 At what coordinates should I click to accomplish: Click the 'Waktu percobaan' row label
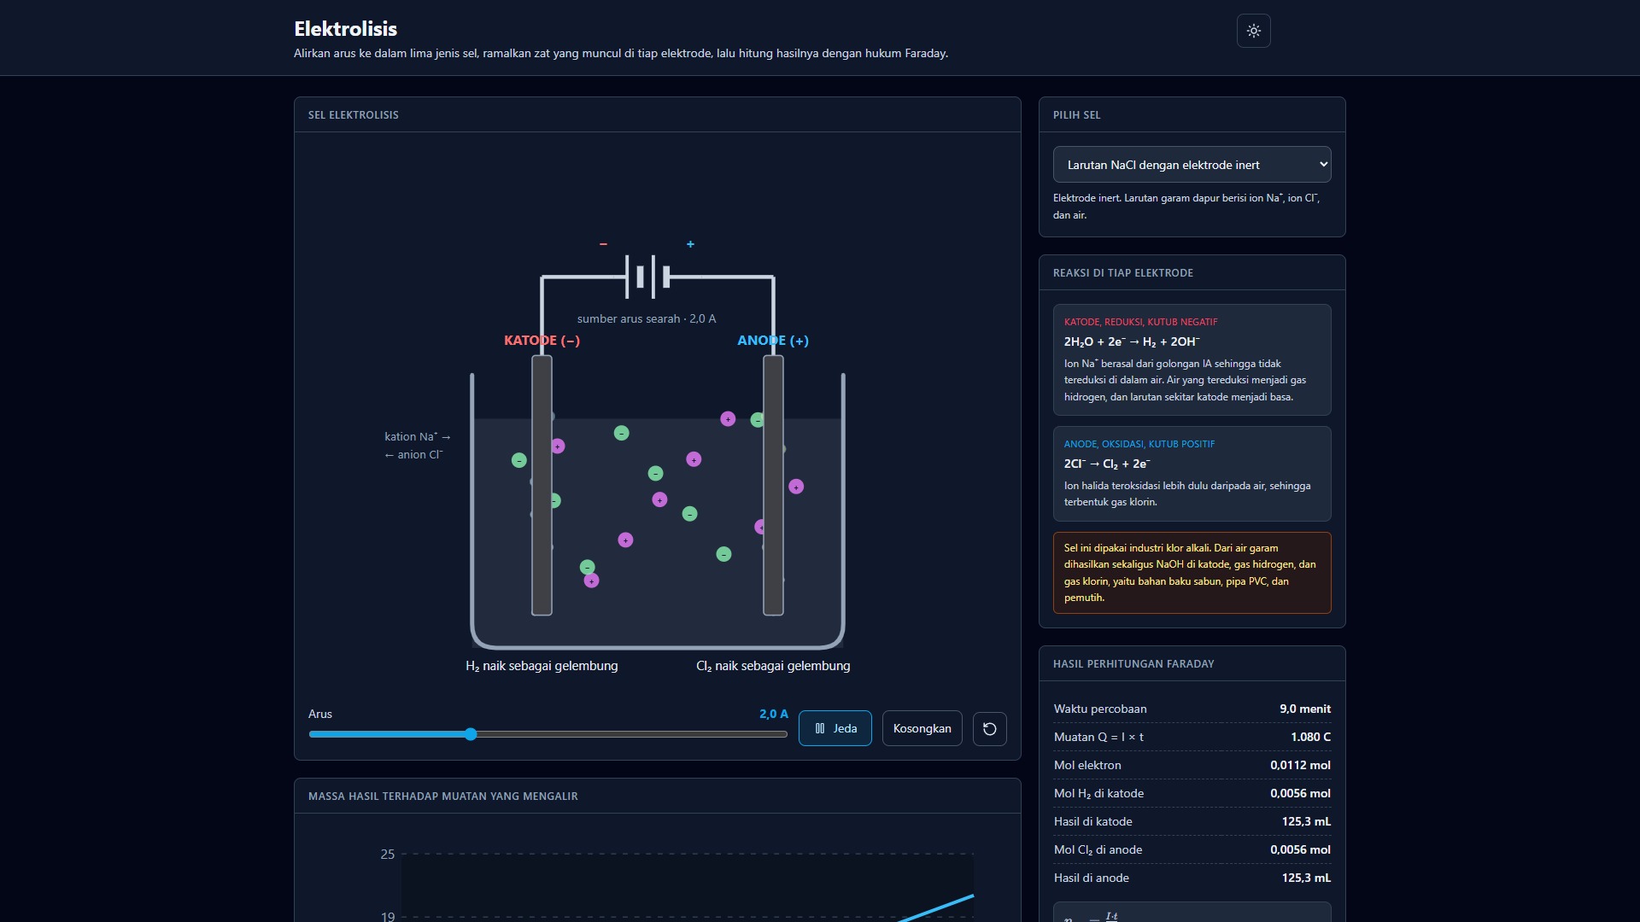pos(1100,709)
